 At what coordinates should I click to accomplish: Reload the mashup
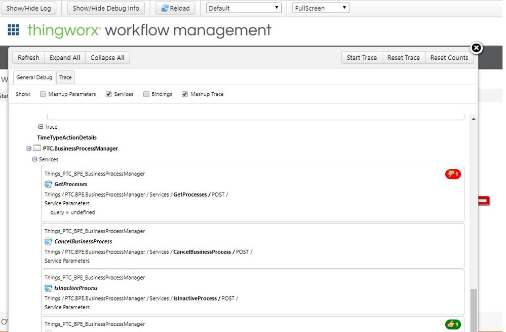pos(175,8)
